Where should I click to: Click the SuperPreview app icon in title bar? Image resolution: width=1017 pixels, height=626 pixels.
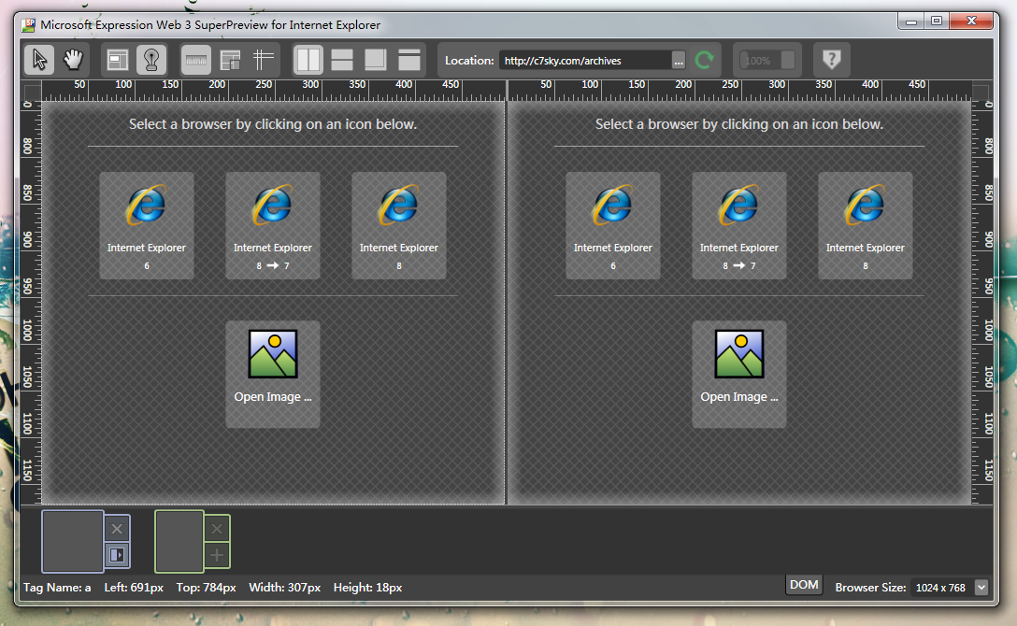29,24
